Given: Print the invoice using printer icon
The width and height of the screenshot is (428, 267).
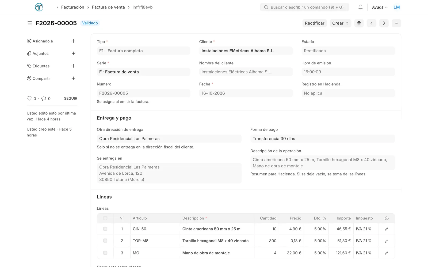Looking at the screenshot, I should [359, 23].
